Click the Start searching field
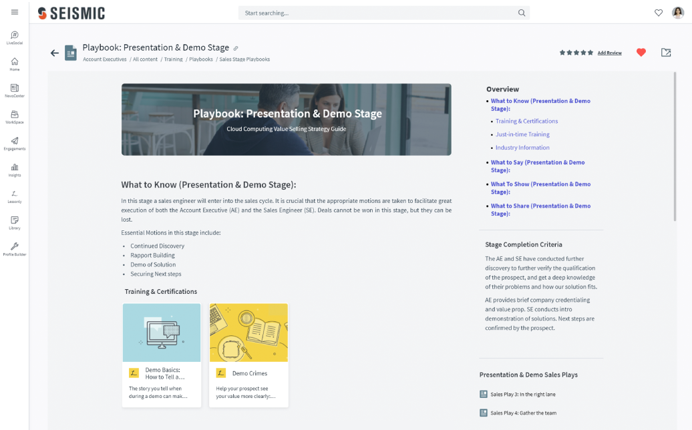692x430 pixels. 384,13
